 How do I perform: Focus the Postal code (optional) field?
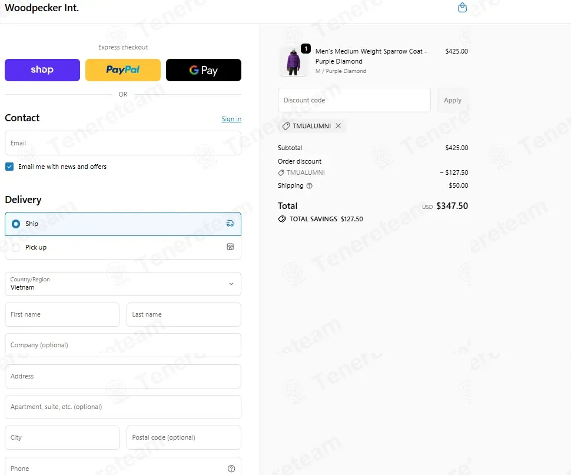(184, 437)
